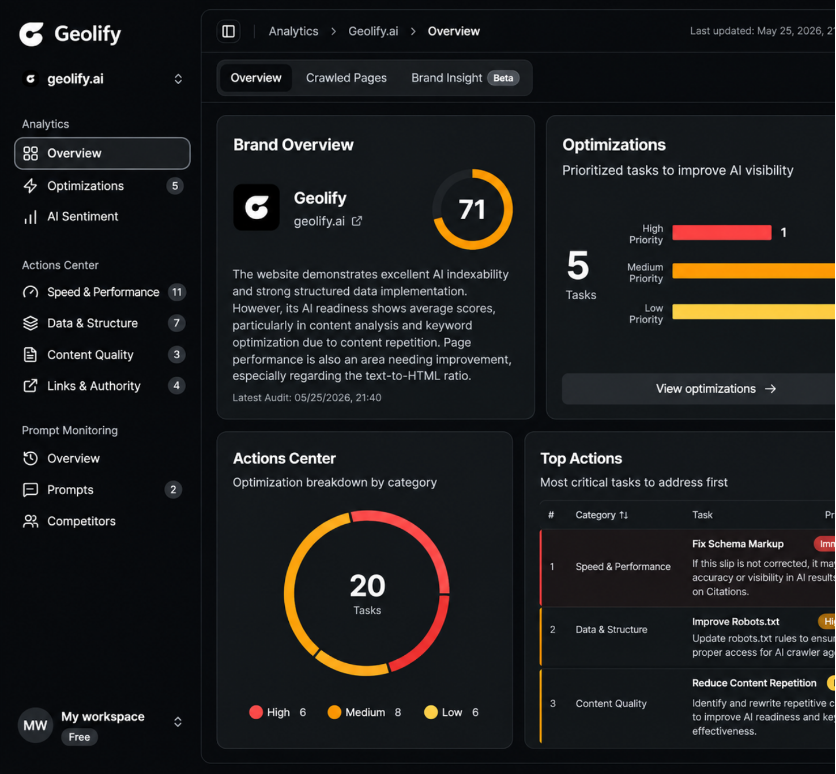
Task: Open Speed & Performance in Actions Center
Action: click(x=103, y=292)
